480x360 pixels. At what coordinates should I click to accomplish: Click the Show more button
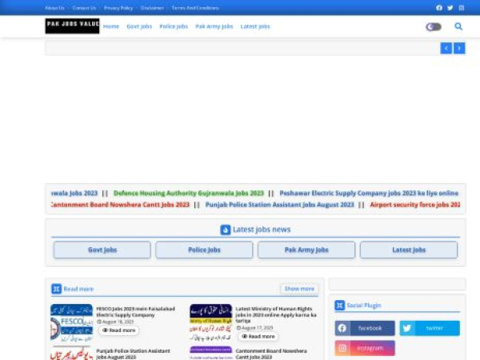click(x=299, y=289)
